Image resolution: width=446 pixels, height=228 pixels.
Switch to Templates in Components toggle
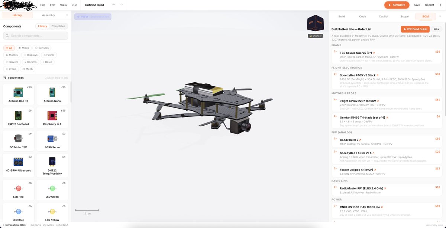(x=59, y=26)
